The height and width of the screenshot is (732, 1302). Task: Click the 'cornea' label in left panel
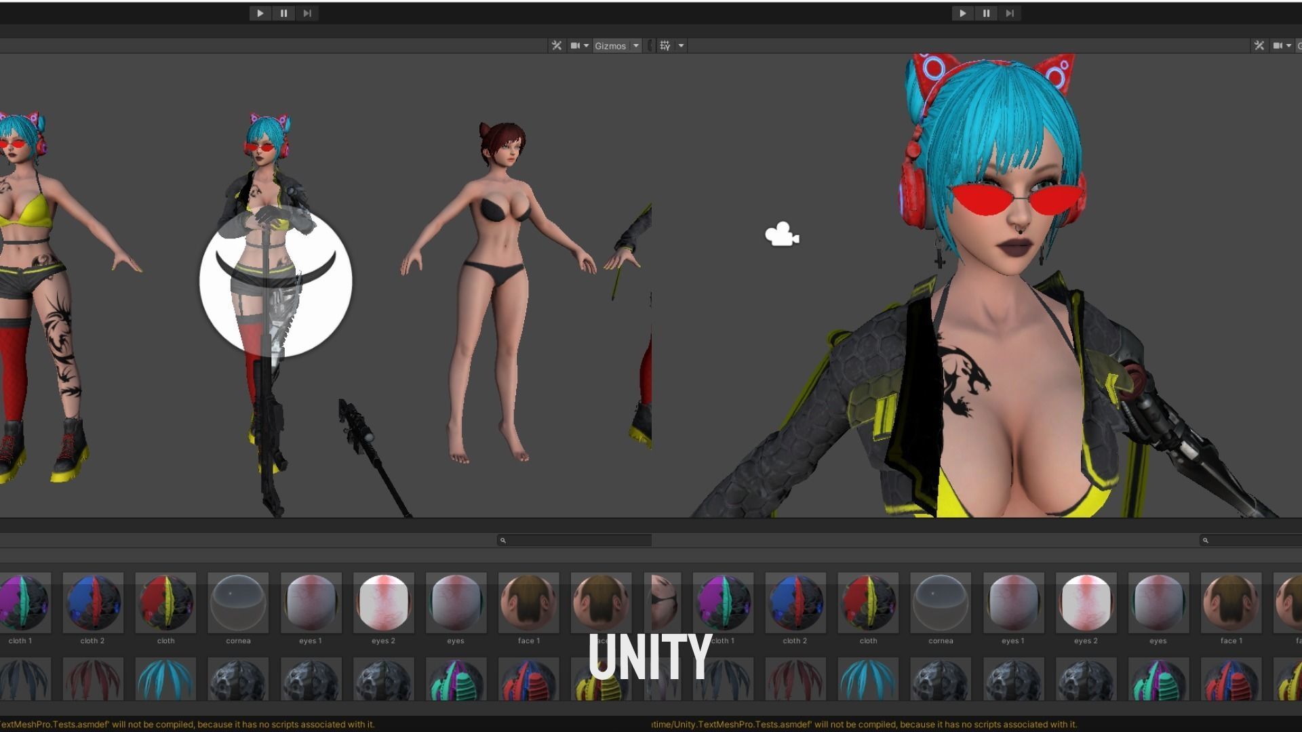(238, 640)
